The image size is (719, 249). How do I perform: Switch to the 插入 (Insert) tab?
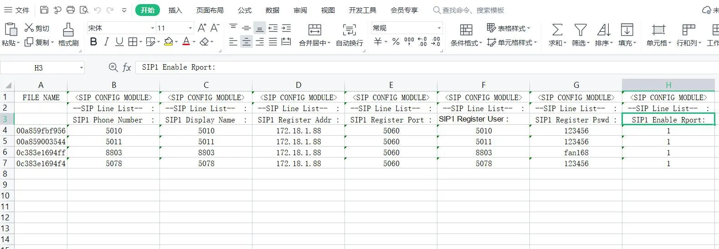click(x=175, y=10)
